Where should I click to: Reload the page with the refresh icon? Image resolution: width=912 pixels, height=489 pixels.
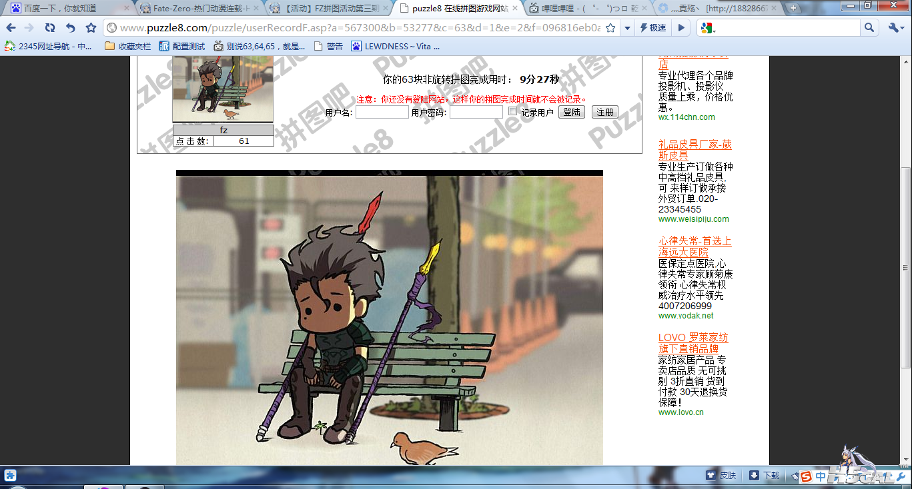(50, 28)
